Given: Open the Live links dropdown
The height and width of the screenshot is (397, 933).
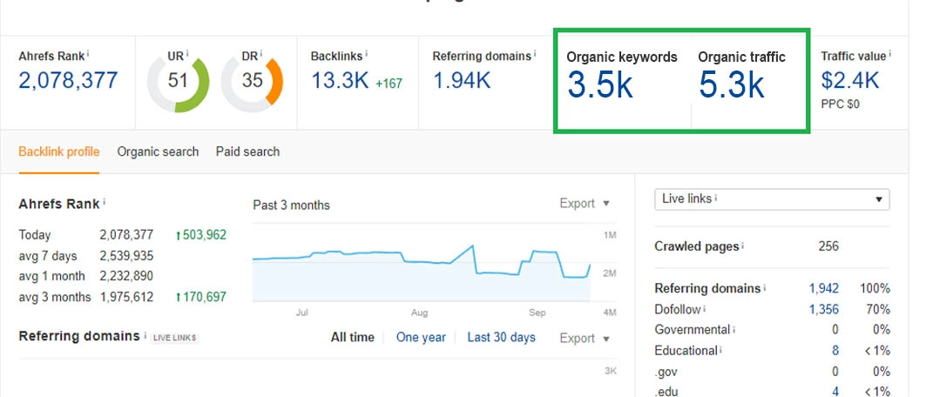Looking at the screenshot, I should pos(771,199).
